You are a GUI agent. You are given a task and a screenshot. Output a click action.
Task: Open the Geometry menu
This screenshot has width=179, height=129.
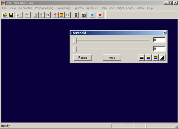click(x=25, y=8)
